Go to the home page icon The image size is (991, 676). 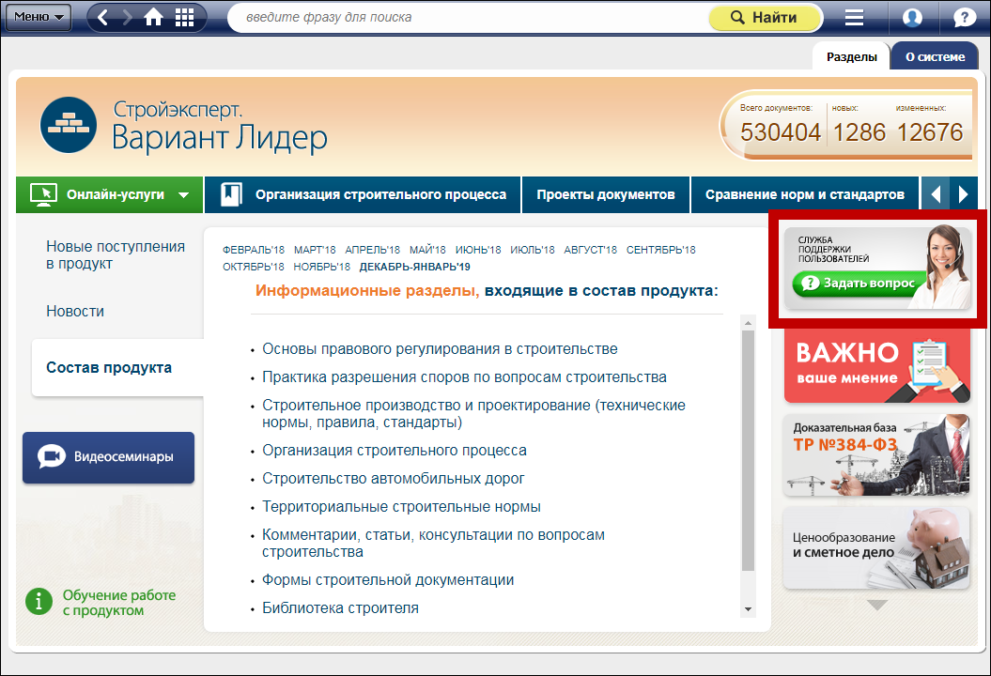(155, 17)
